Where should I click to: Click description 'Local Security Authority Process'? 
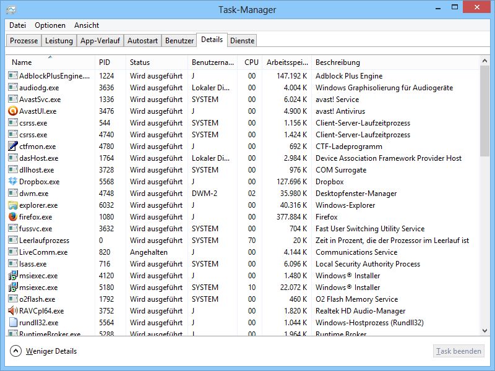tap(368, 264)
